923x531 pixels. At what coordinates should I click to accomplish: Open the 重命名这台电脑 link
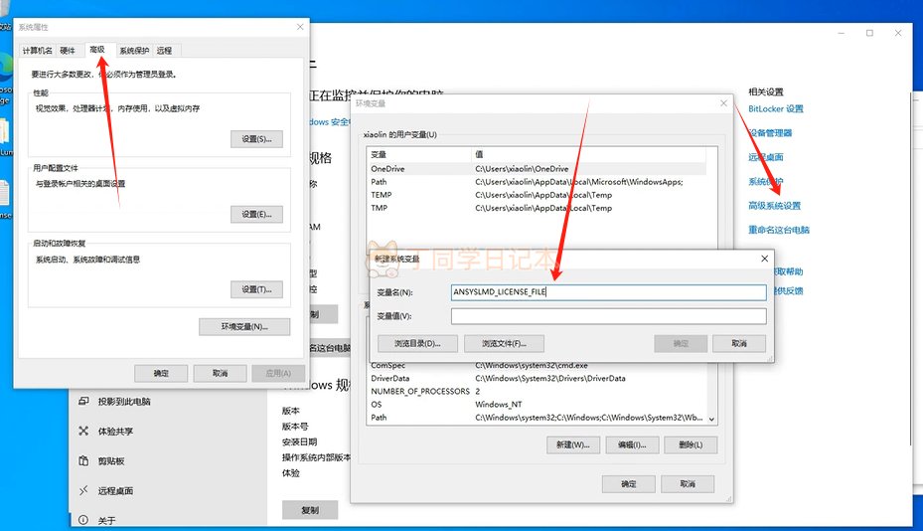point(779,230)
